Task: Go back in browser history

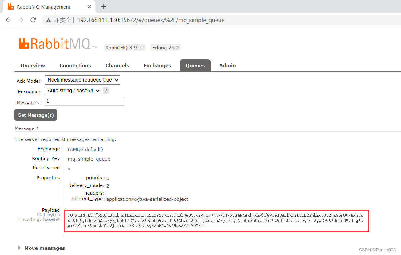Action: click(8, 20)
